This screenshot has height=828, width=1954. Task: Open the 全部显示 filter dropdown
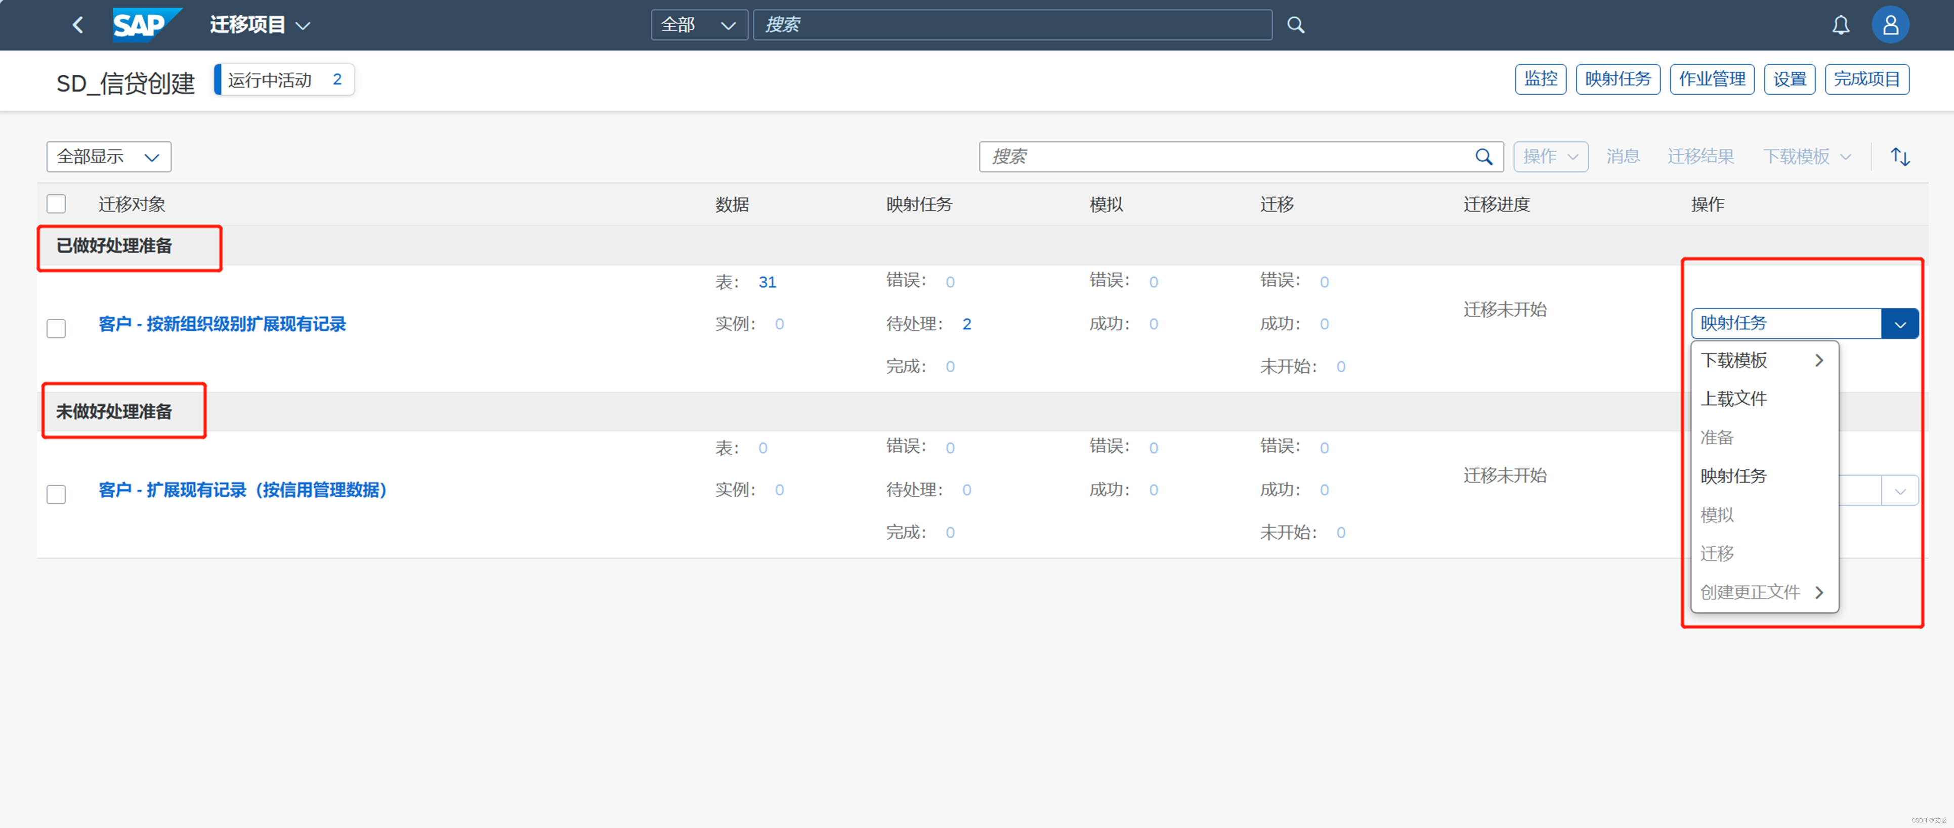pos(108,157)
